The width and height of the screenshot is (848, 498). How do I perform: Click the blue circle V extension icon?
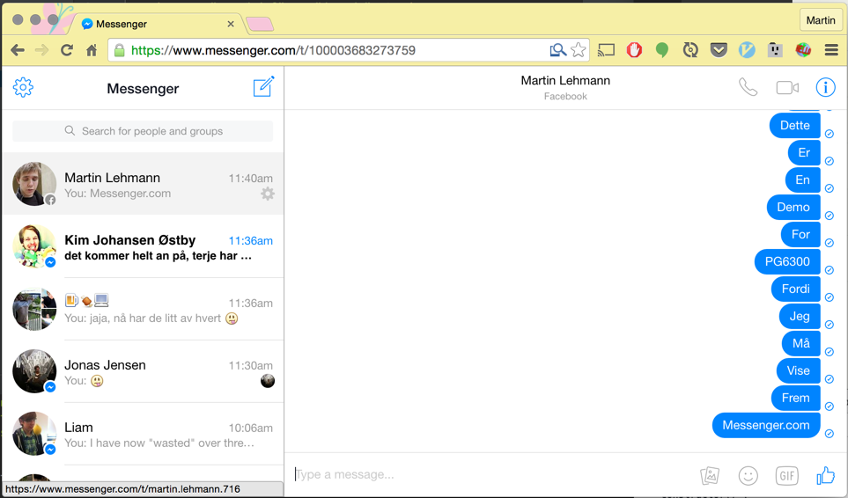[747, 50]
